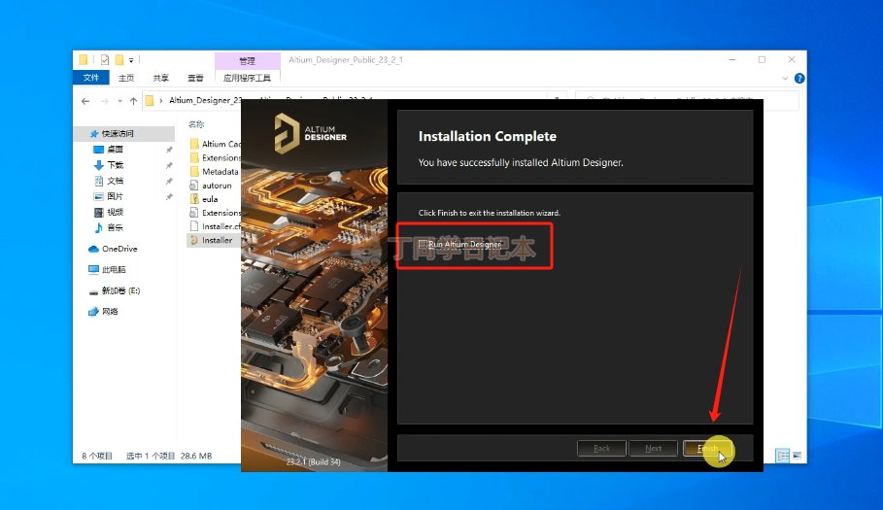Open 快速访问 in the navigation pane

click(x=118, y=133)
